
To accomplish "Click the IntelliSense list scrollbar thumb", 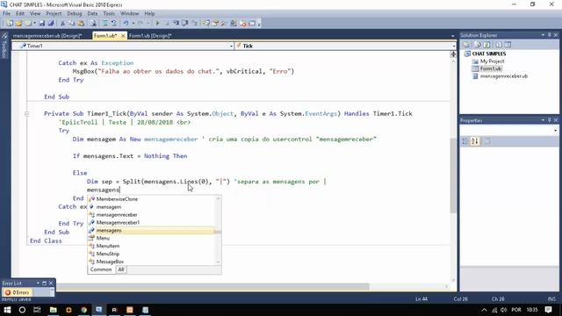I will click(x=218, y=232).
